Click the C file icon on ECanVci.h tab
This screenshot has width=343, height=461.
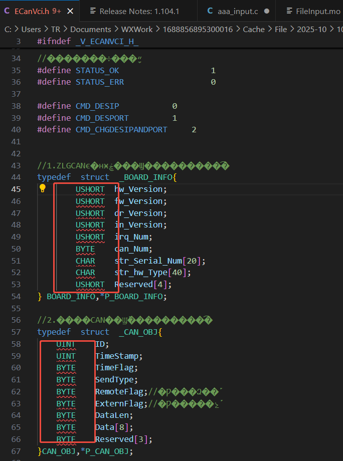point(7,11)
